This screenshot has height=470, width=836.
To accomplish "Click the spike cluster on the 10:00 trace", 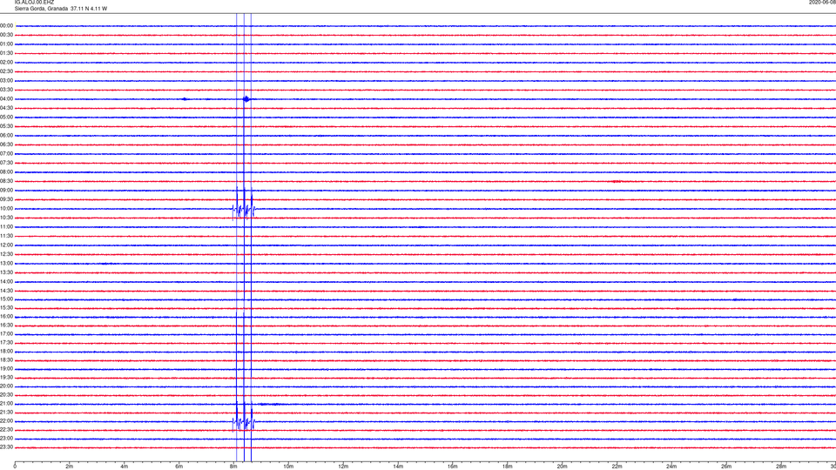I will coord(244,210).
